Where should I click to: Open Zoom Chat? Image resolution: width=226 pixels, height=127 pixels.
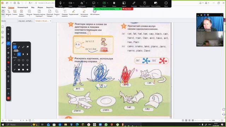click(x=94, y=4)
